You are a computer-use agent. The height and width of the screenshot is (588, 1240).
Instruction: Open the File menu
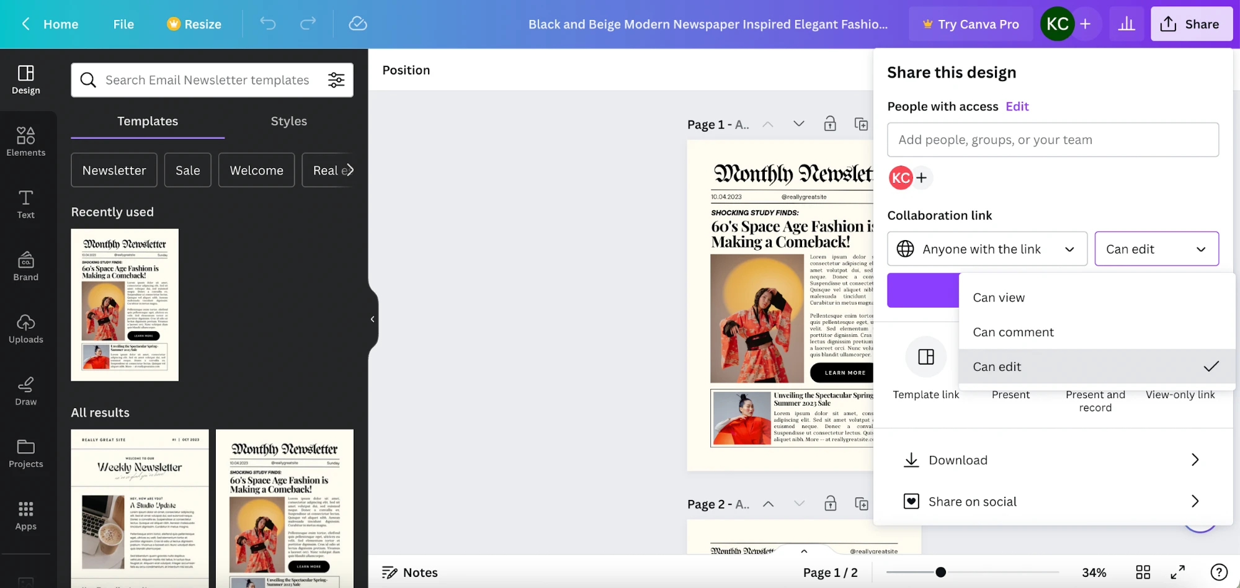123,24
